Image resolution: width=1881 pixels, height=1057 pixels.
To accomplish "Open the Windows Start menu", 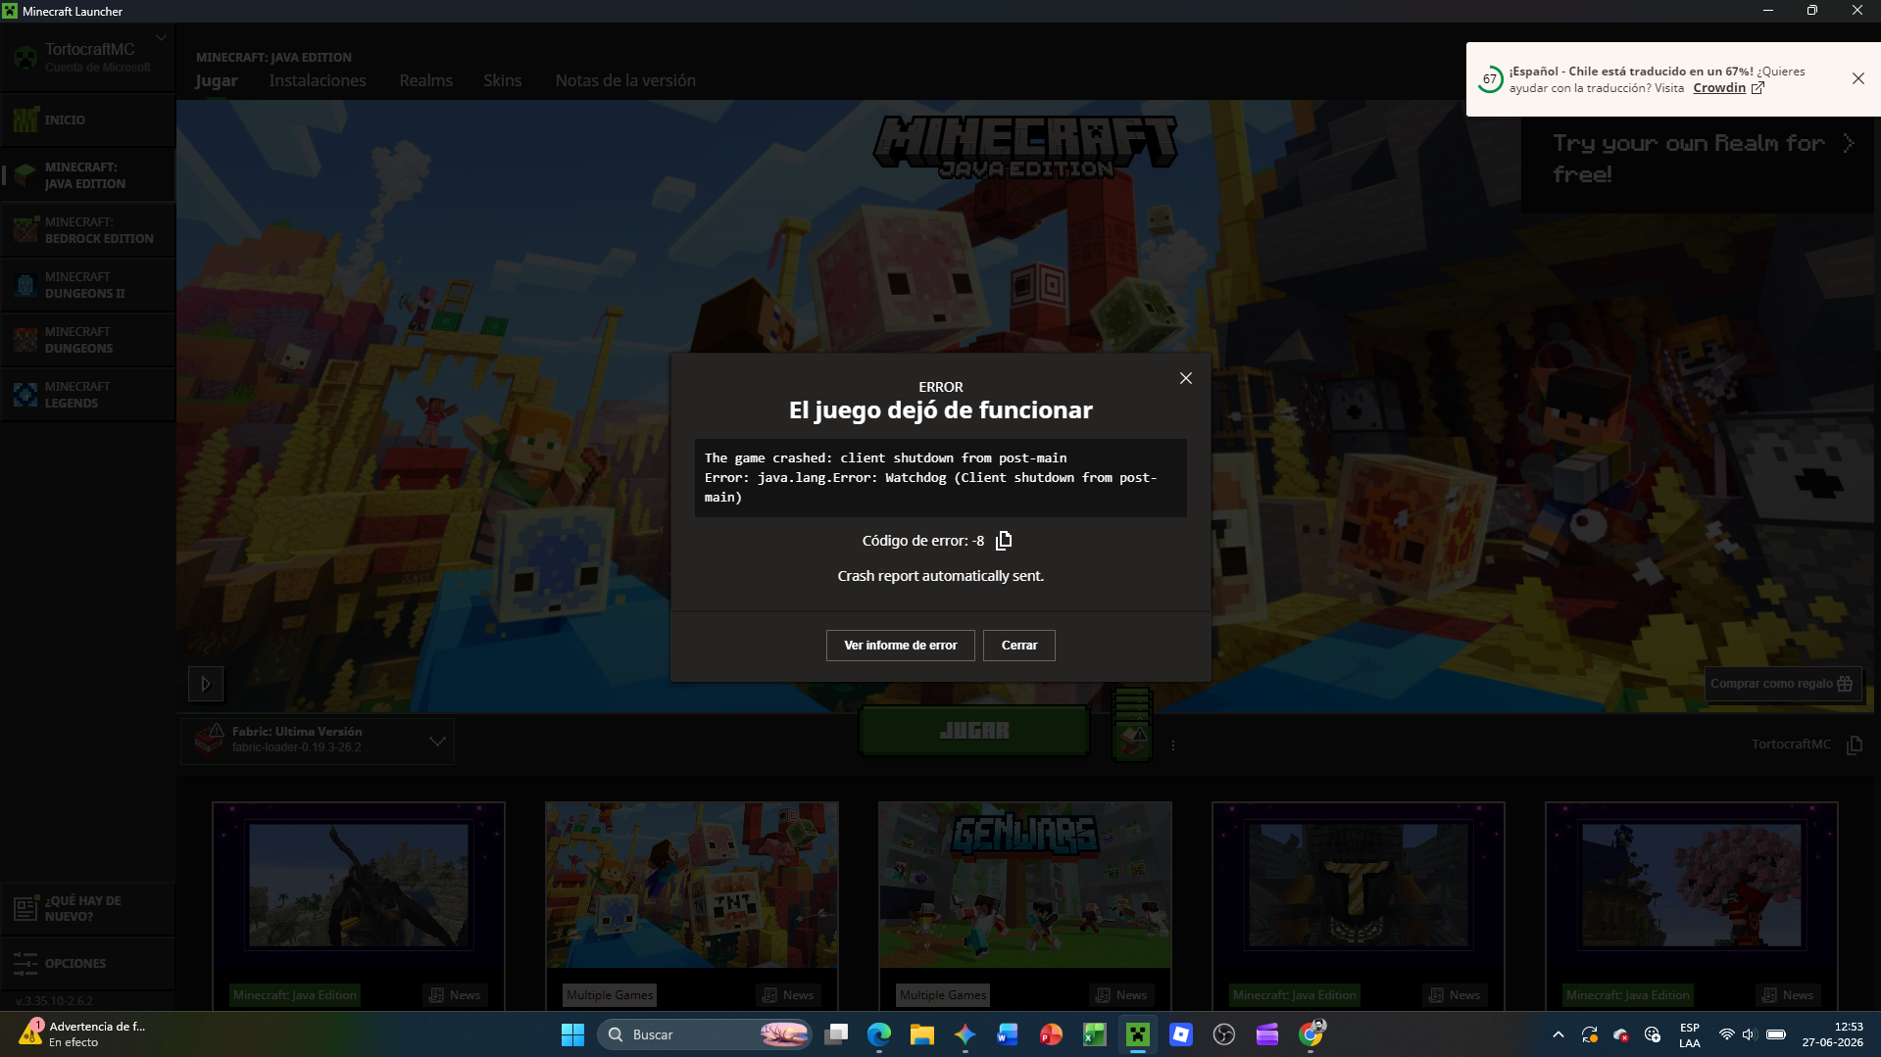I will pyautogui.click(x=572, y=1034).
